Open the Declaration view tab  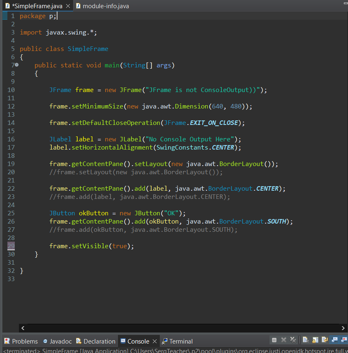tap(96, 341)
